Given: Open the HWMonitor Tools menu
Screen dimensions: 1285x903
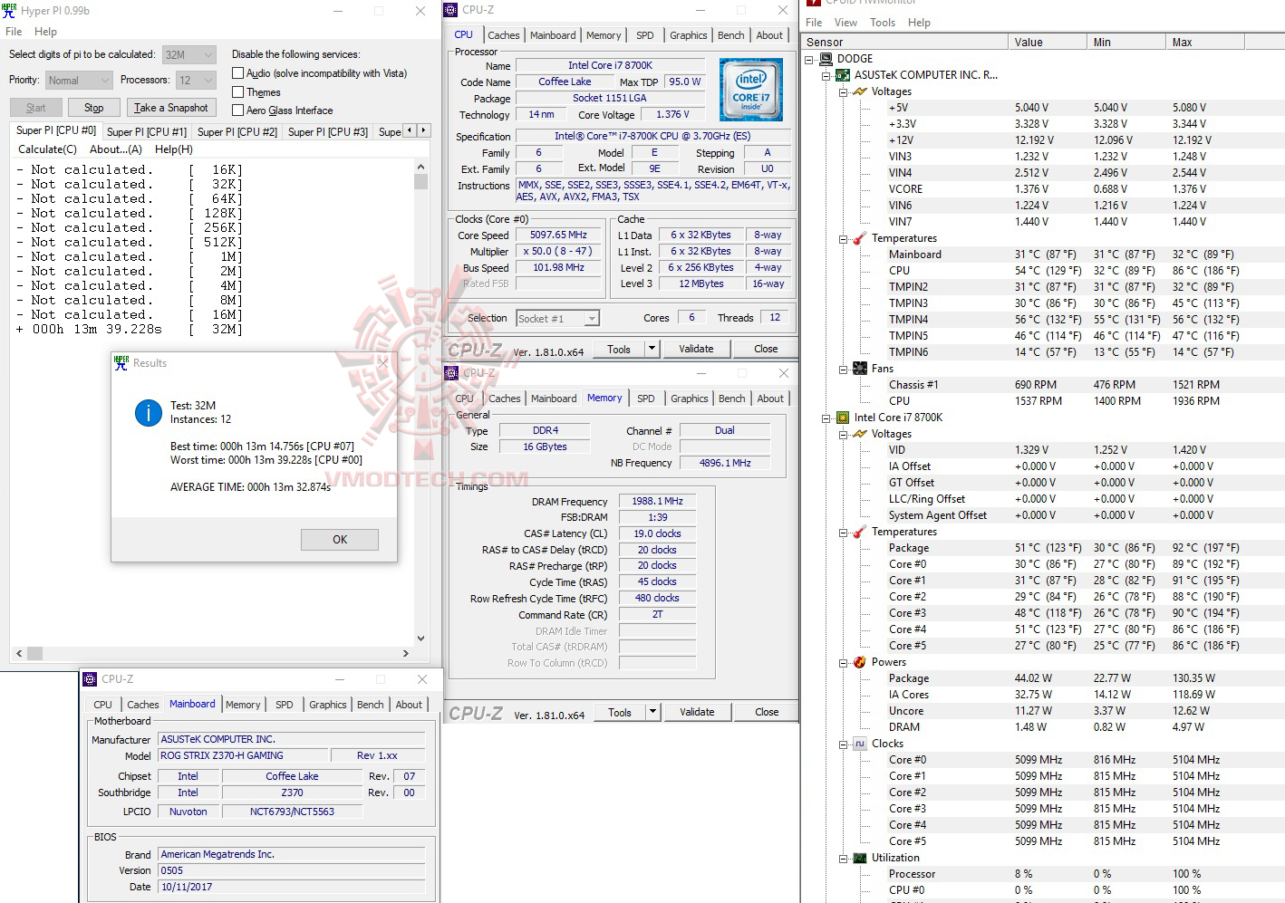Looking at the screenshot, I should (x=883, y=23).
